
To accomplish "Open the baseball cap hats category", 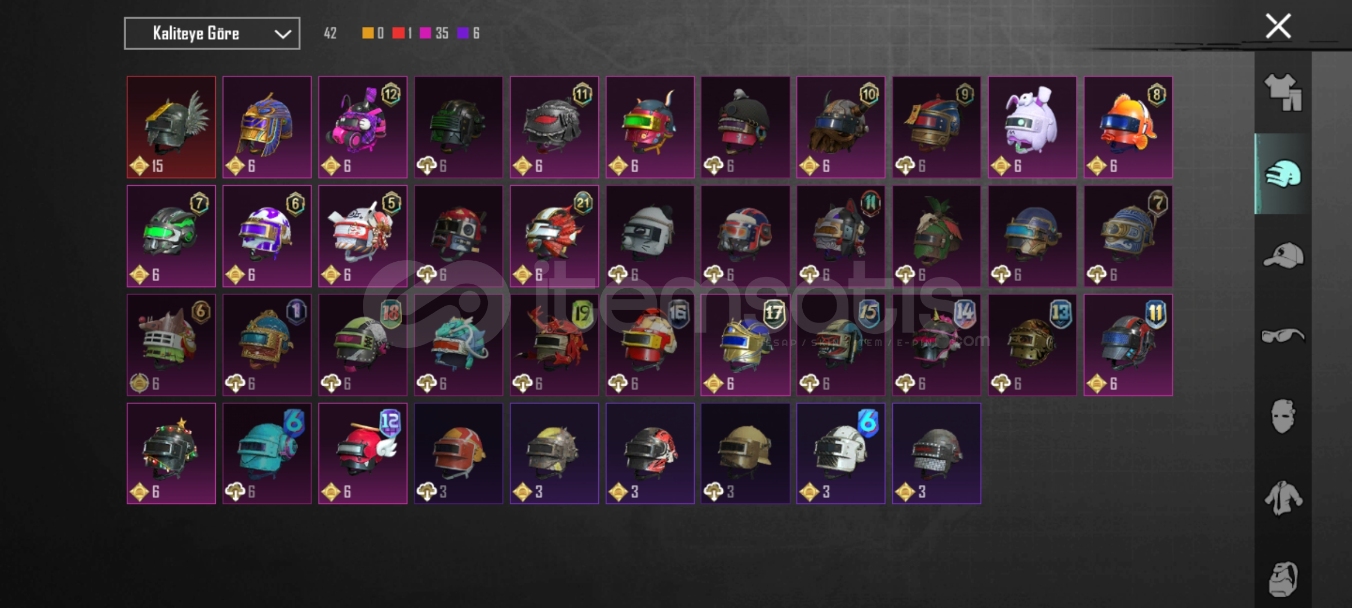I will point(1283,255).
